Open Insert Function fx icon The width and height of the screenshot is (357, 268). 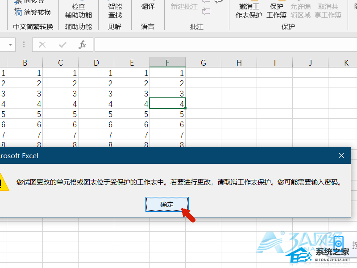pyautogui.click(x=82, y=44)
